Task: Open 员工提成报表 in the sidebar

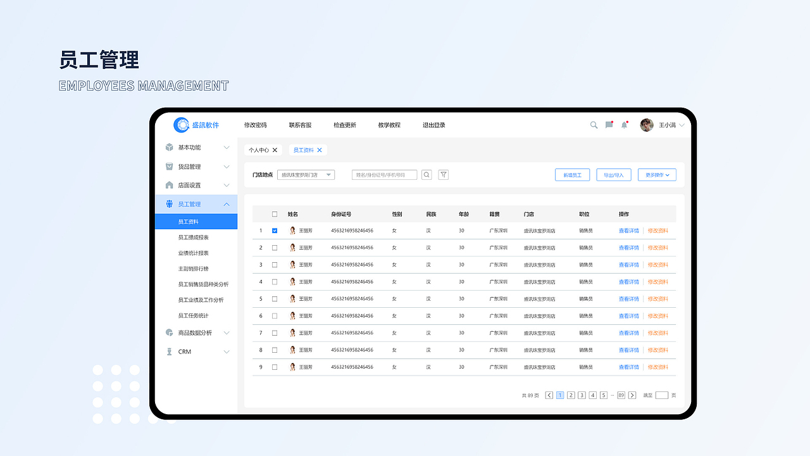Action: [x=193, y=237]
